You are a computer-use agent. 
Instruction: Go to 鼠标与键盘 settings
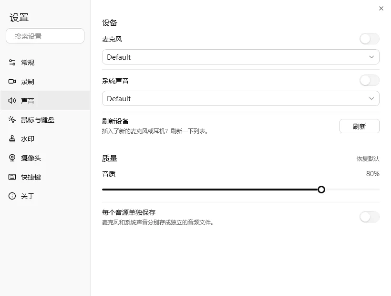(45, 119)
